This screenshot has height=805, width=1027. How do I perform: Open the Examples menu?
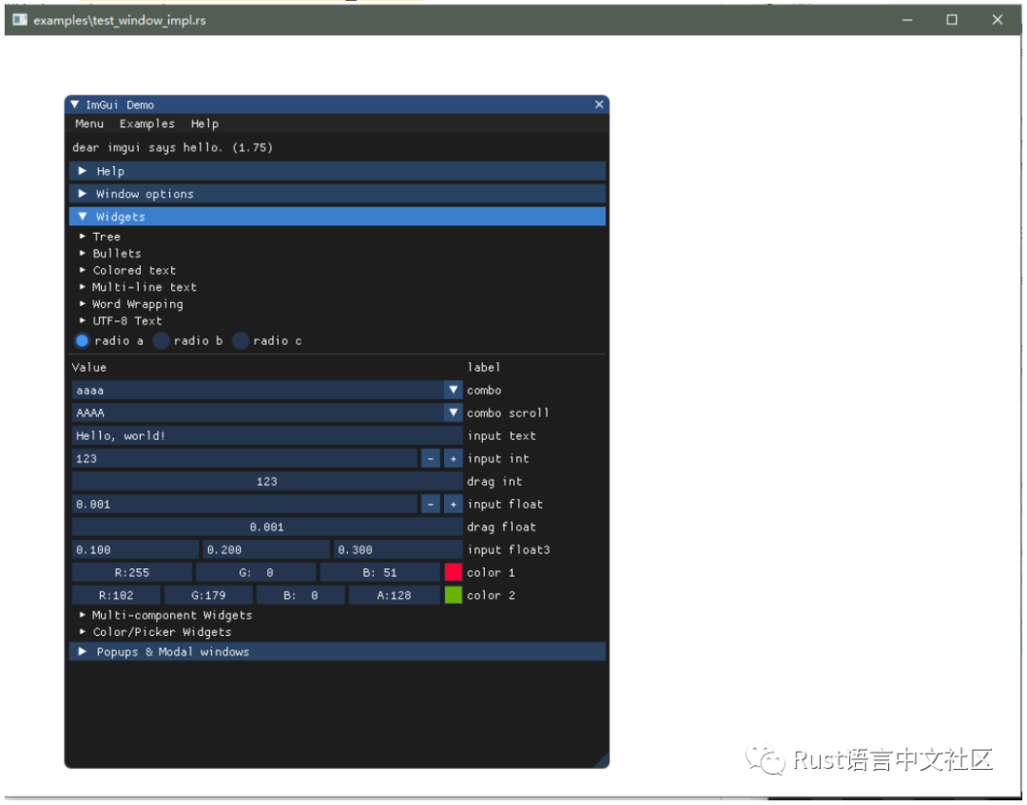coord(146,124)
